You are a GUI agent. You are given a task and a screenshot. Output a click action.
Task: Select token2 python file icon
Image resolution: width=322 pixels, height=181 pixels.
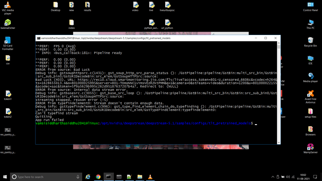7,113
